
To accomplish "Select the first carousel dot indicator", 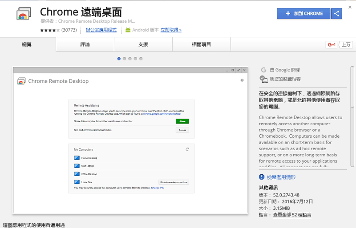I will click(119, 58).
